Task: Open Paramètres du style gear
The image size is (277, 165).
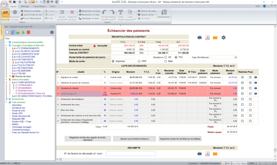Action: pyautogui.click(x=15, y=15)
